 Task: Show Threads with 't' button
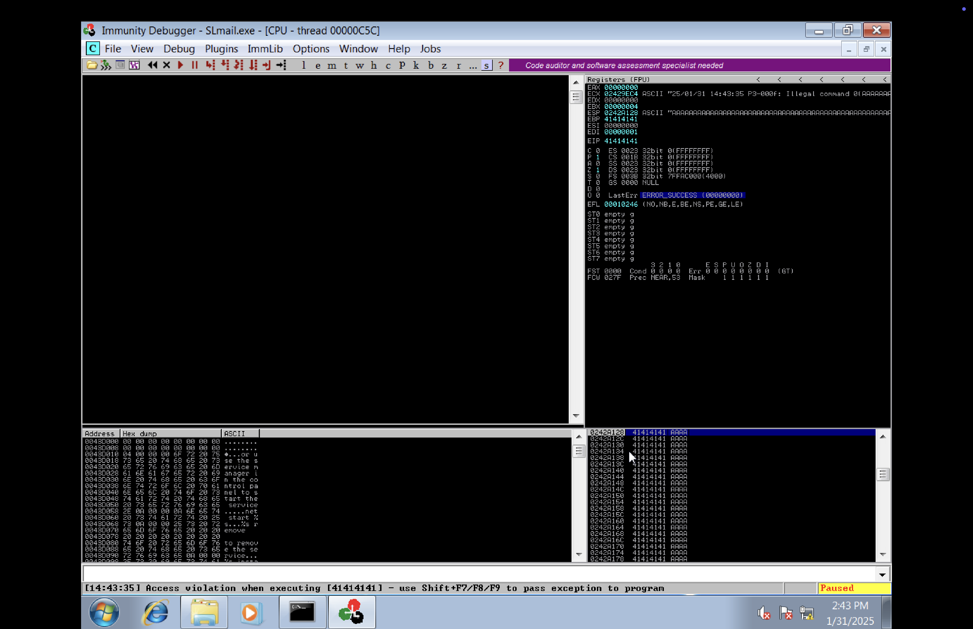click(346, 65)
